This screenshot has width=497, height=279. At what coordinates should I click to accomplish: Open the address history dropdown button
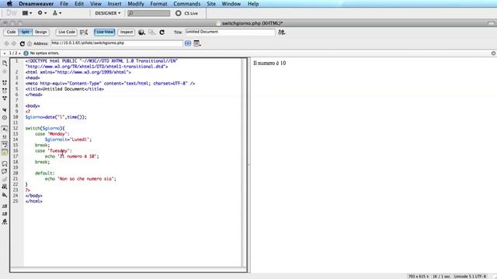188,43
